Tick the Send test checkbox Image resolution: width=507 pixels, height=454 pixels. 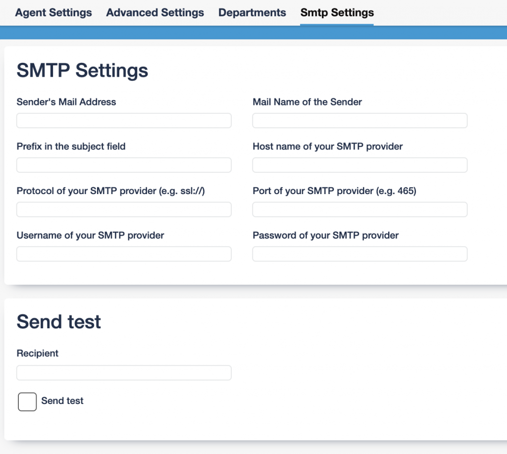(x=27, y=402)
